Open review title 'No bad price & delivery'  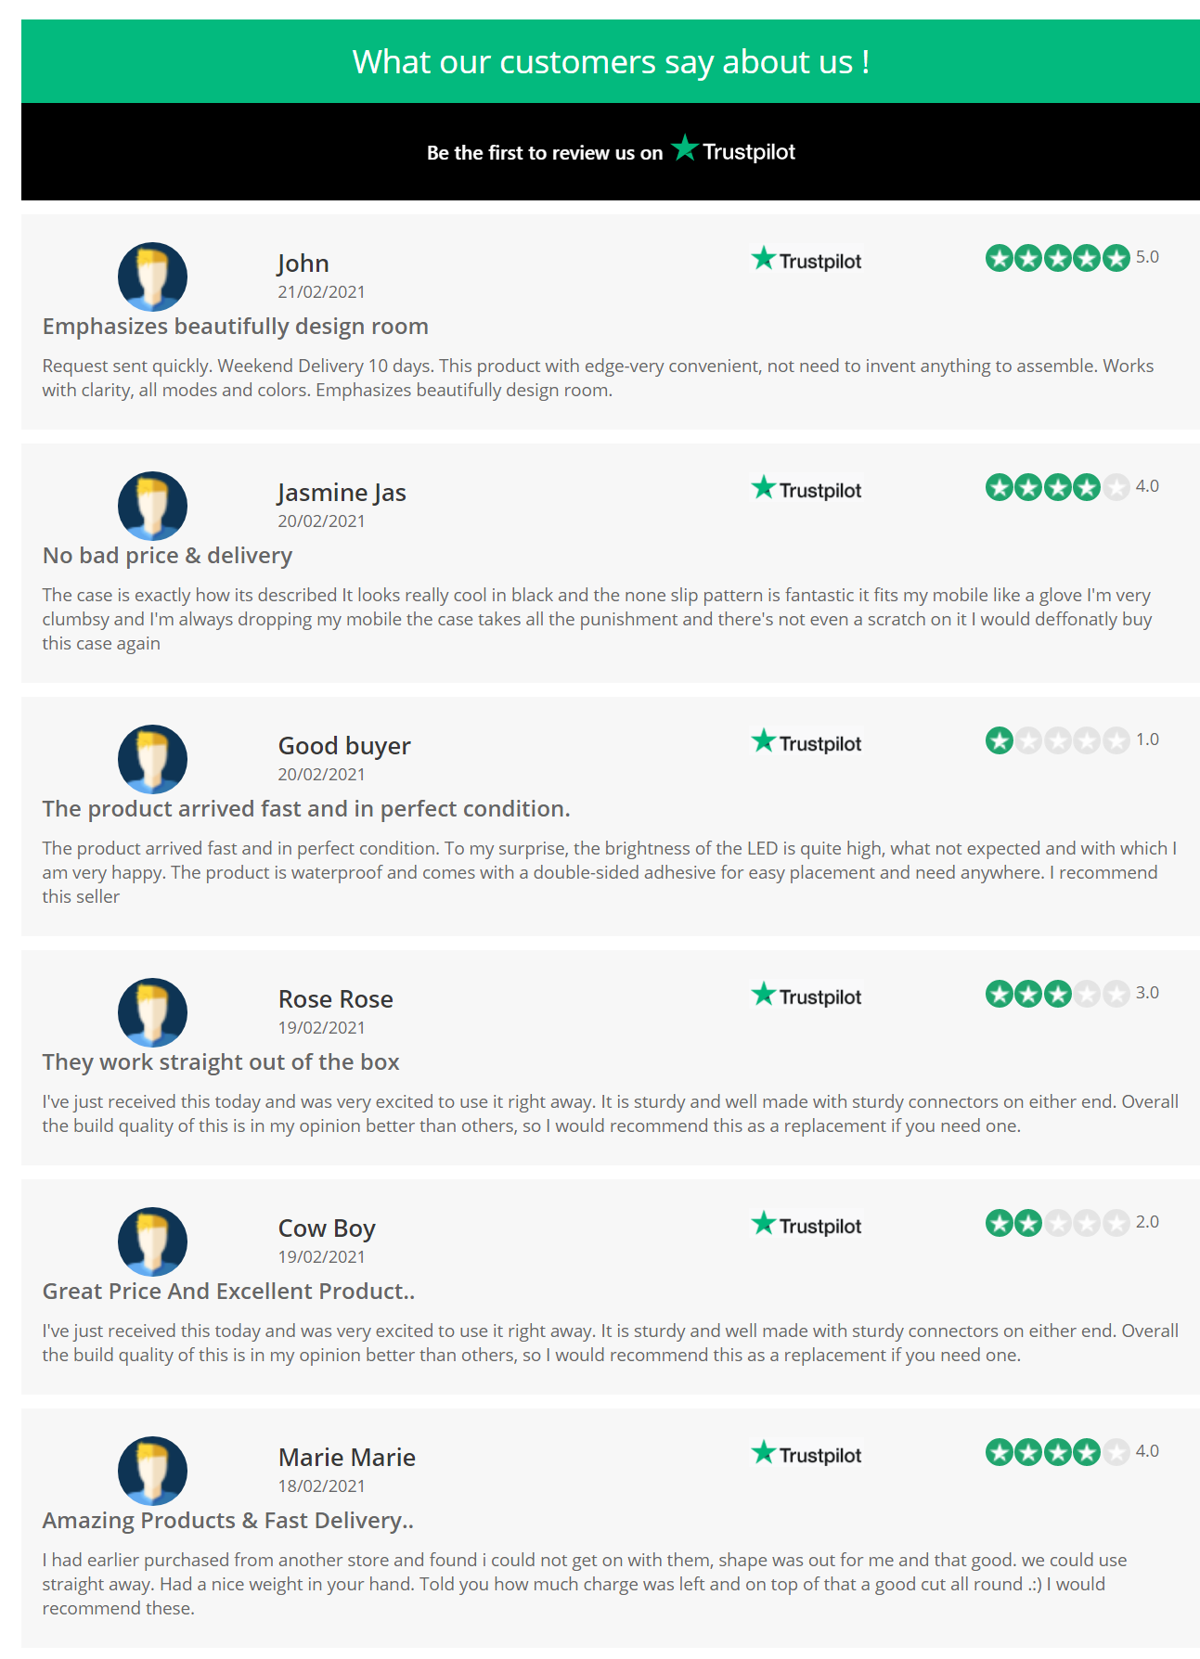pos(167,556)
